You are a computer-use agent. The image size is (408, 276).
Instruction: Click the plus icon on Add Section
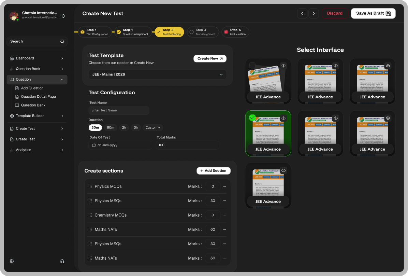202,171
